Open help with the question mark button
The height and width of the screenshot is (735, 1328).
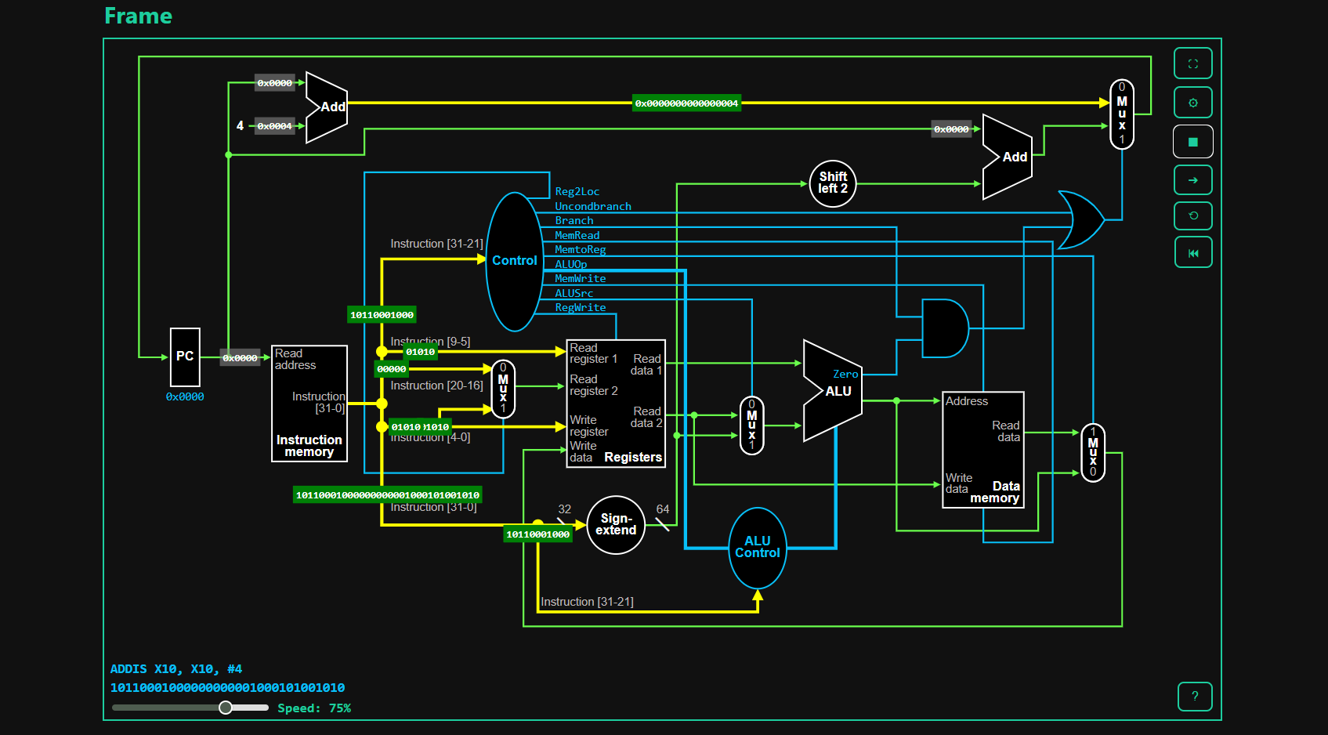click(x=1194, y=696)
